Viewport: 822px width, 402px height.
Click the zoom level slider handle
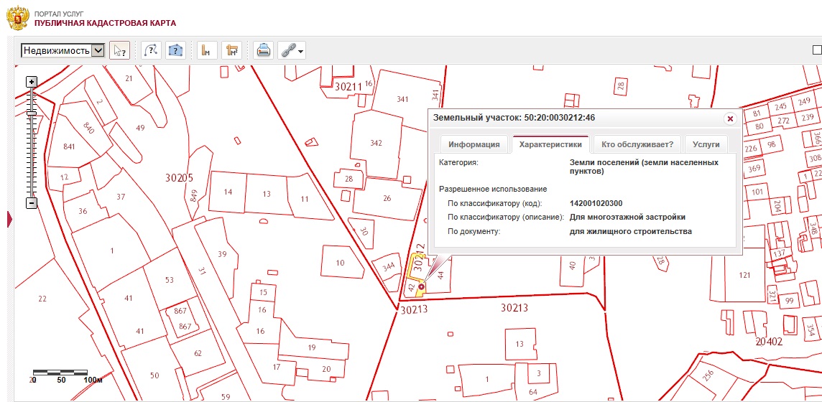point(32,113)
